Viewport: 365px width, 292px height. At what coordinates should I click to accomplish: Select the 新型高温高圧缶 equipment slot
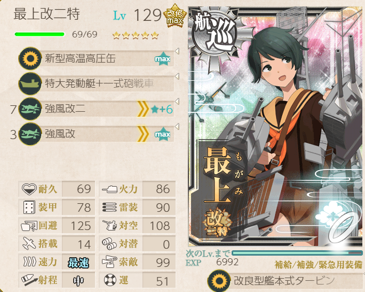(97, 58)
